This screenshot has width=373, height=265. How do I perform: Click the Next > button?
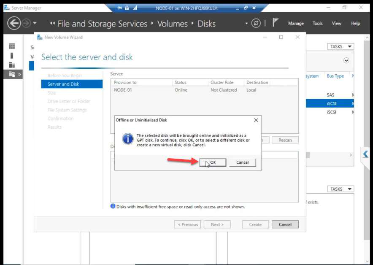(217, 224)
